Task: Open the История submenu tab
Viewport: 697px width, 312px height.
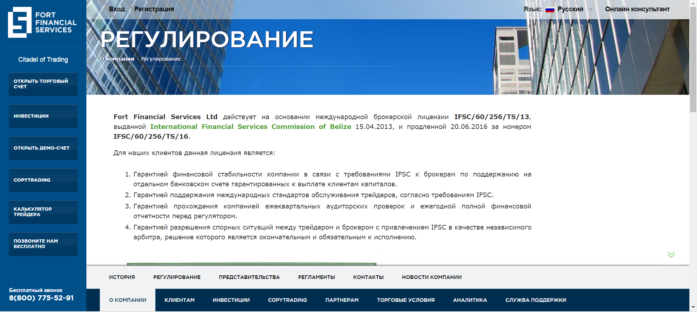Action: tap(122, 277)
